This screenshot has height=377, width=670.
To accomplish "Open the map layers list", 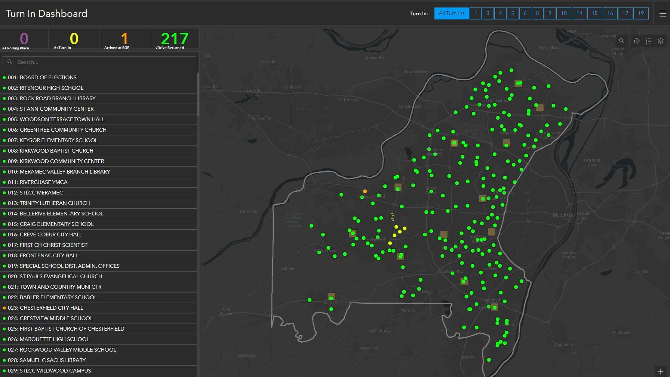I will 661,41.
